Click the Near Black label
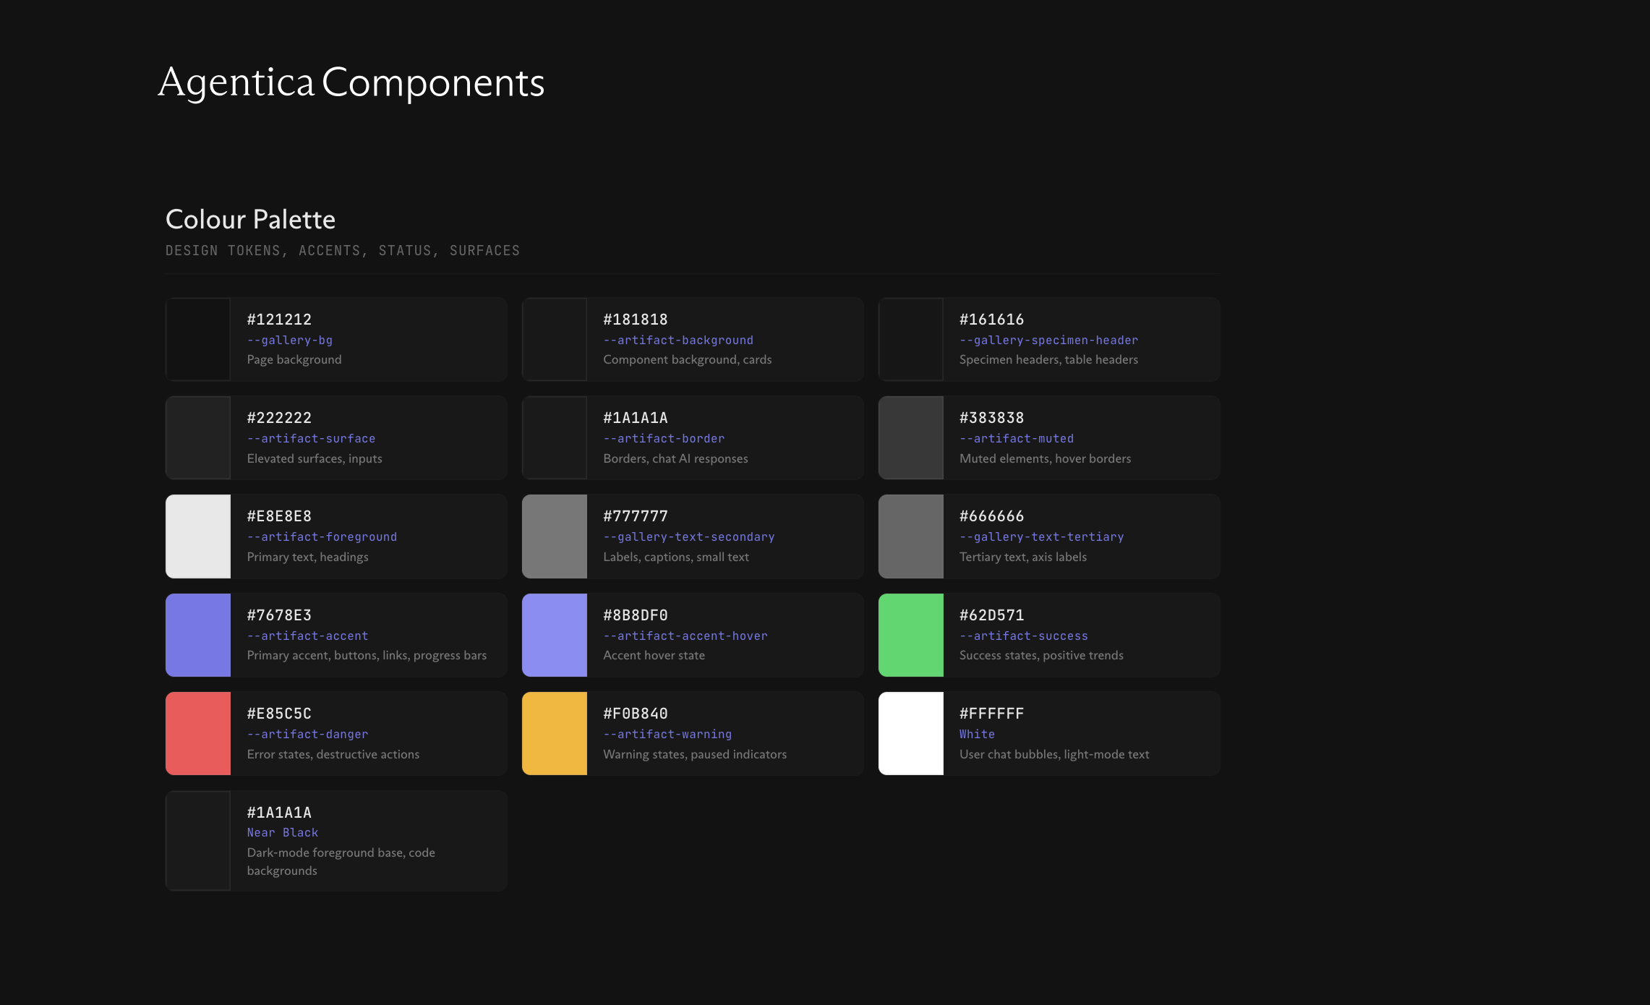 click(282, 832)
